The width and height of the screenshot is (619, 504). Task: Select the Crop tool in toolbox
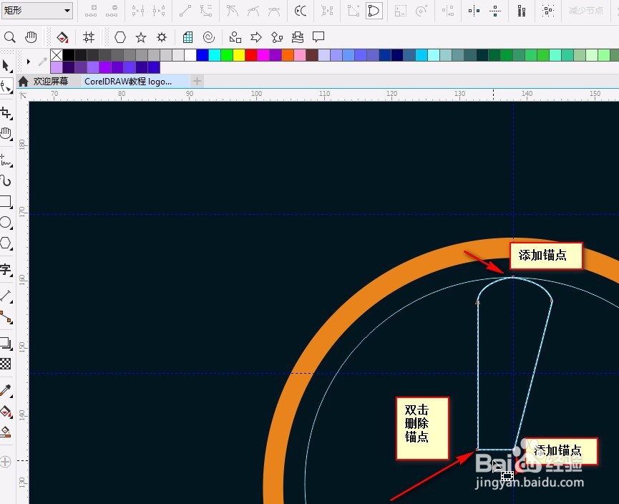(6, 113)
